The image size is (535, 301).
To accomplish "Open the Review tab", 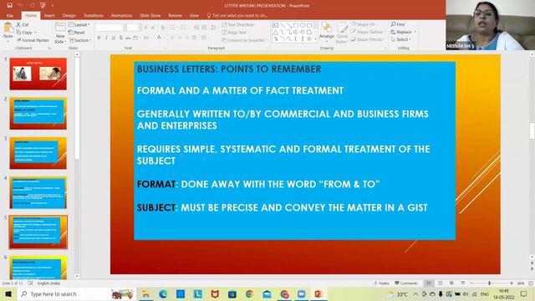I will 175,16.
